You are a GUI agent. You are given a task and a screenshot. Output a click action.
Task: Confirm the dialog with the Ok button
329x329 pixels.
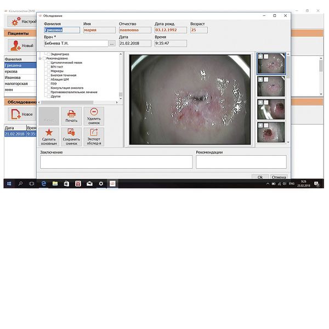(x=260, y=177)
